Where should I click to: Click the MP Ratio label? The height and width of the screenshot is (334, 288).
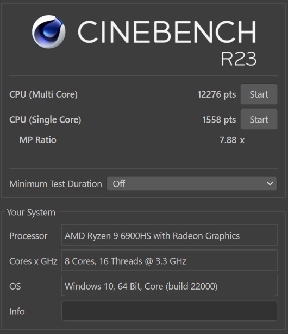38,140
